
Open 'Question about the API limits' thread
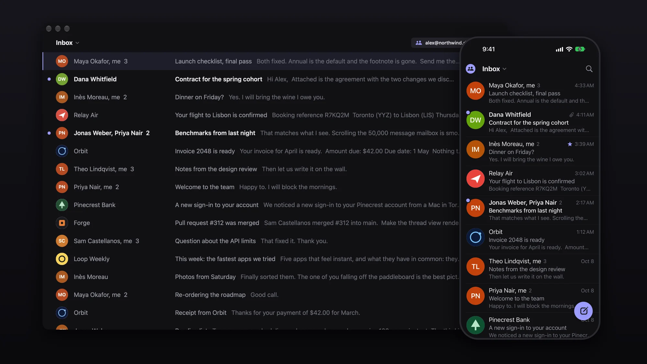[x=251, y=241]
